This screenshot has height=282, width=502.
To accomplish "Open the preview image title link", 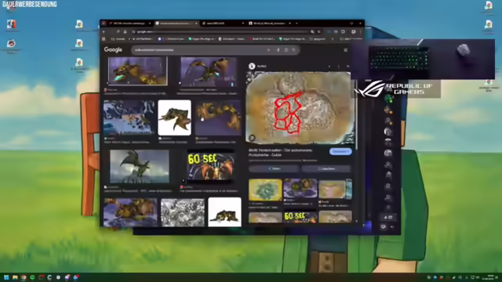I will point(281,152).
